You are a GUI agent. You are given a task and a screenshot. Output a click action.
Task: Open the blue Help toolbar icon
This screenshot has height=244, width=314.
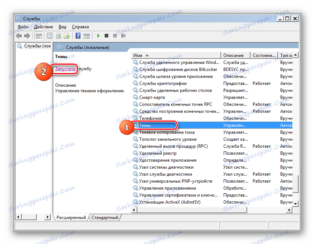point(78,36)
